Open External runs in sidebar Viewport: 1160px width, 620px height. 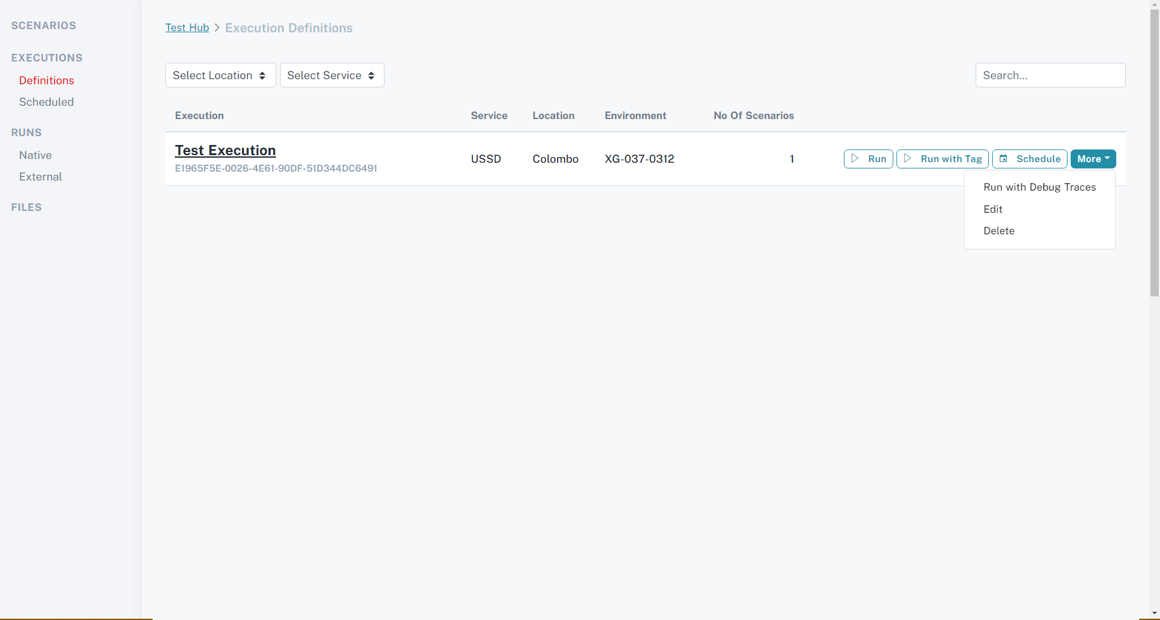click(x=41, y=177)
